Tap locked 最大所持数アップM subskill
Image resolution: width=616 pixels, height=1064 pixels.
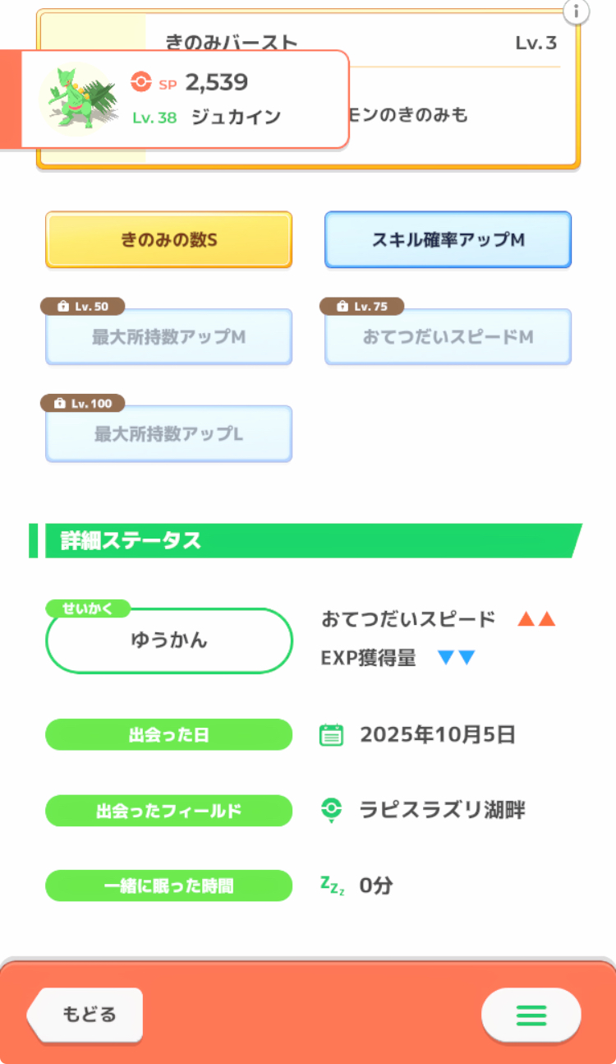tap(168, 338)
